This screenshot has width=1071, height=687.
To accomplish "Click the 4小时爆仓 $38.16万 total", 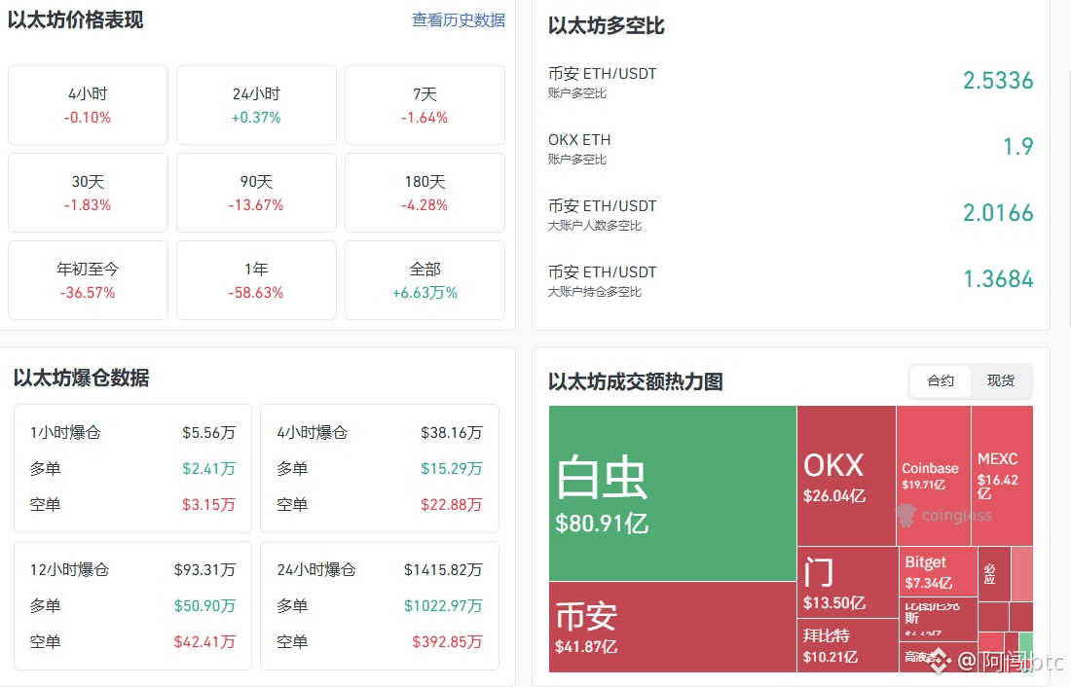I will click(x=452, y=433).
